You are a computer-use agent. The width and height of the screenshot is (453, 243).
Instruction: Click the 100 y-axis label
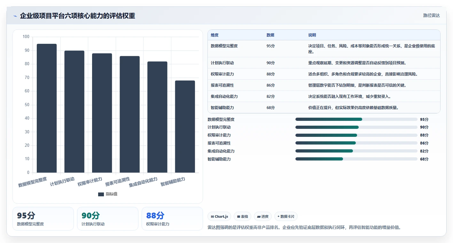pyautogui.click(x=26, y=37)
